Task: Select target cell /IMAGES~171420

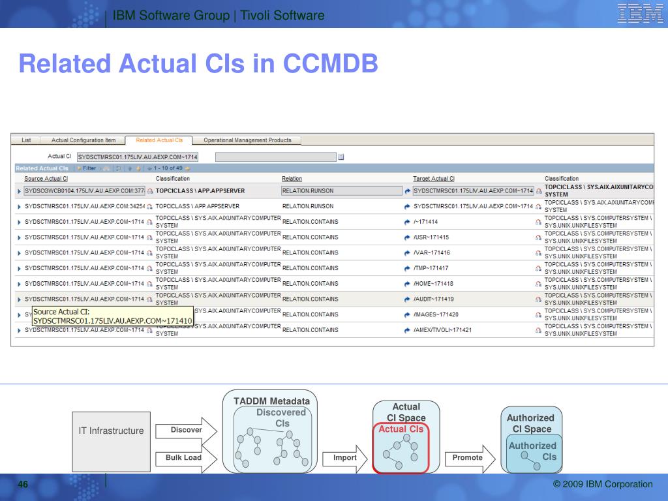Action: pyautogui.click(x=436, y=315)
